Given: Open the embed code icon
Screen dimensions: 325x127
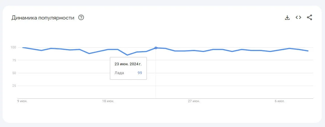Looking at the screenshot, I should pos(298,17).
